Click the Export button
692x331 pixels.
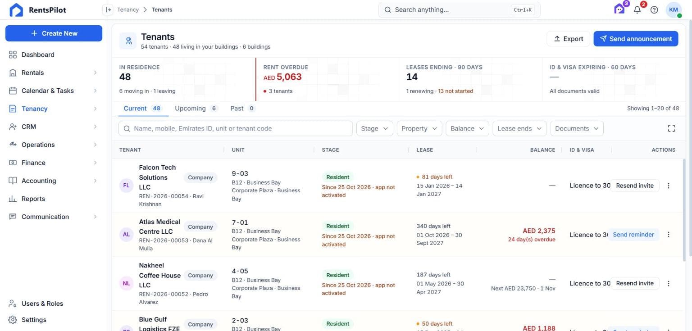click(x=569, y=39)
